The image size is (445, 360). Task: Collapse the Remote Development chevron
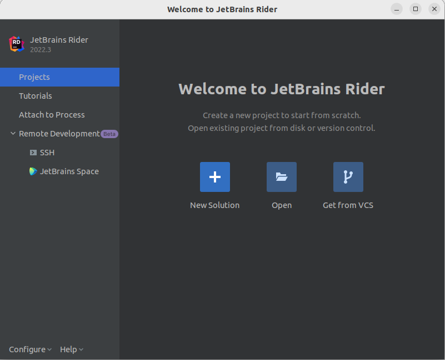pyautogui.click(x=13, y=134)
